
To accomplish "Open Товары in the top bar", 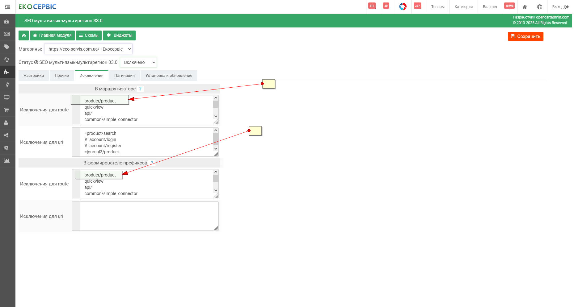I will click(438, 7).
